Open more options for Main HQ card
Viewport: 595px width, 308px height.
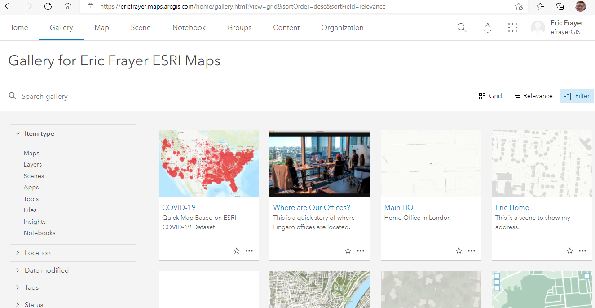tap(472, 251)
